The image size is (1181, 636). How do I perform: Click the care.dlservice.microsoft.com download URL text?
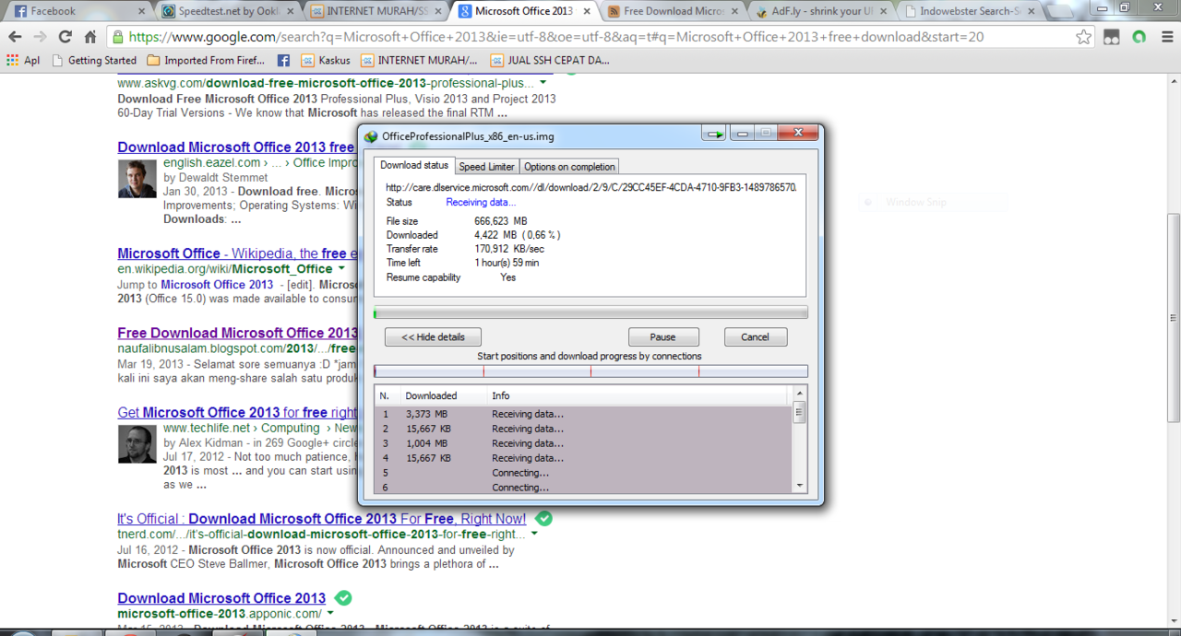(590, 187)
